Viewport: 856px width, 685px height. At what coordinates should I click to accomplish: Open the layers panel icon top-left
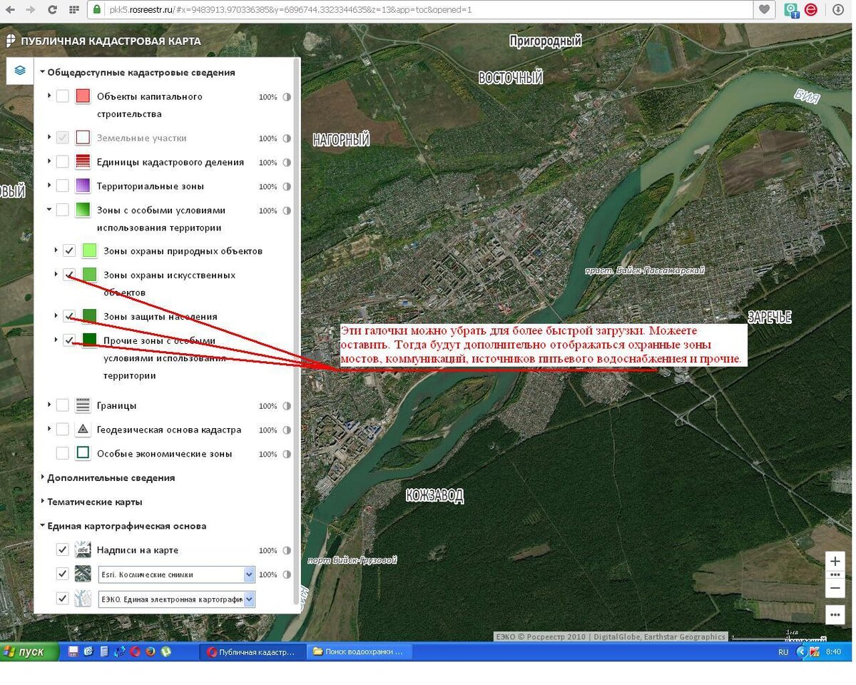pos(19,71)
